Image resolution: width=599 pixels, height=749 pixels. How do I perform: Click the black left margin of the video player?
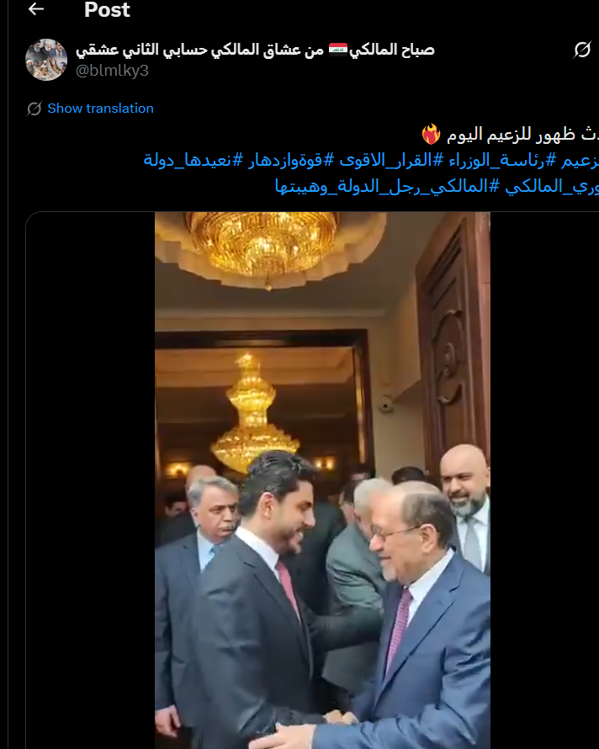(x=90, y=480)
